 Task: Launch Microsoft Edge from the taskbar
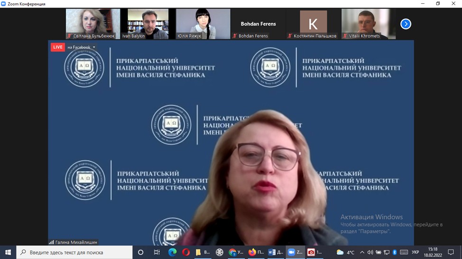(x=172, y=252)
